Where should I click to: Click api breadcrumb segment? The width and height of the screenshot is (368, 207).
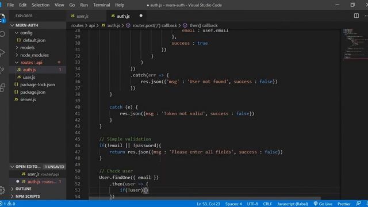pyautogui.click(x=92, y=25)
